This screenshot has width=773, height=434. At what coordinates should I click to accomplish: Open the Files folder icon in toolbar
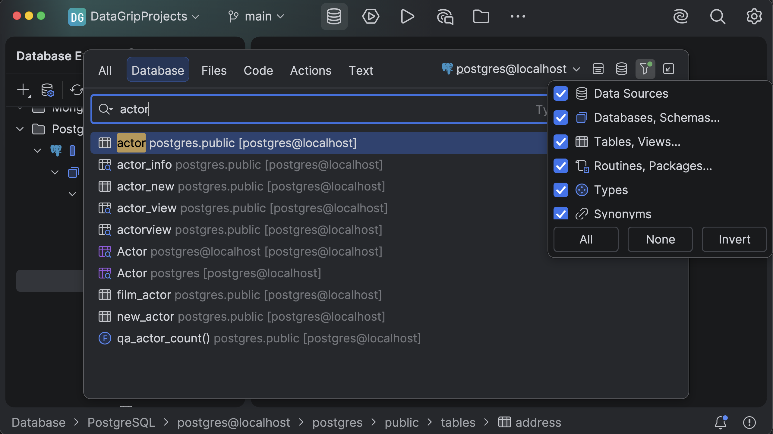pos(481,17)
